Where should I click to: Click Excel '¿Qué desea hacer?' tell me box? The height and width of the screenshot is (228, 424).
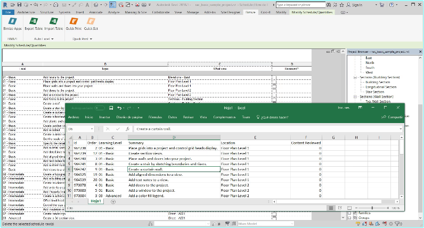pyautogui.click(x=273, y=117)
